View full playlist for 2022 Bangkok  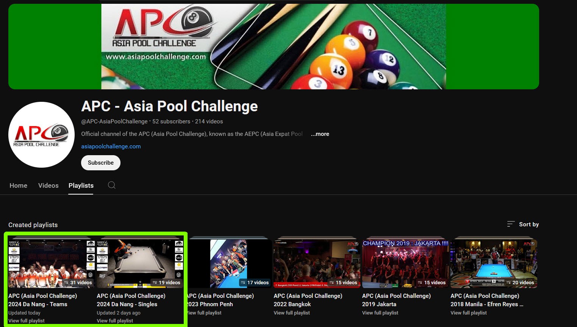coord(292,313)
